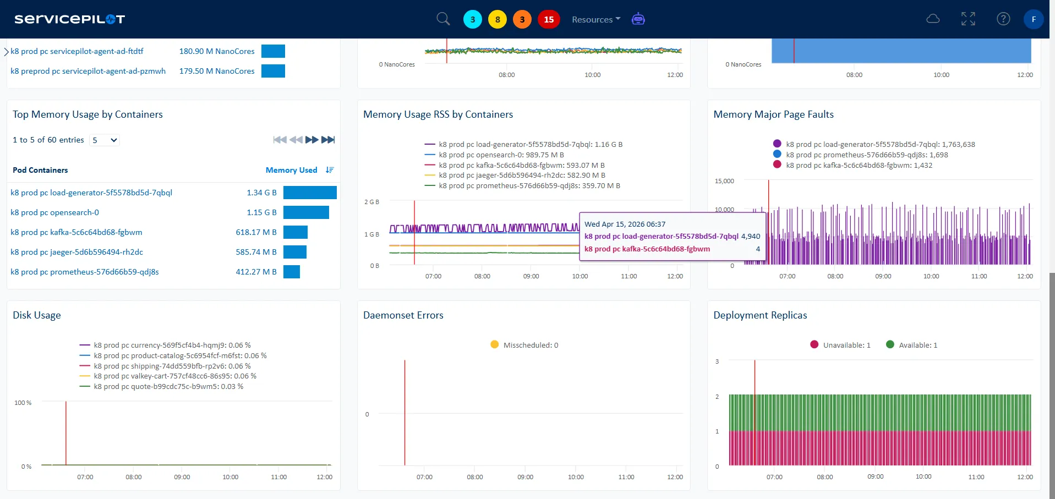The width and height of the screenshot is (1055, 499).
Task: Click the cloud status icon in the header
Action: point(933,18)
